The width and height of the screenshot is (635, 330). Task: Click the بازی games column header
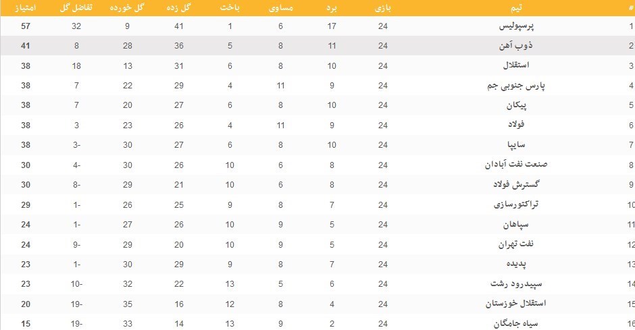tap(383, 7)
